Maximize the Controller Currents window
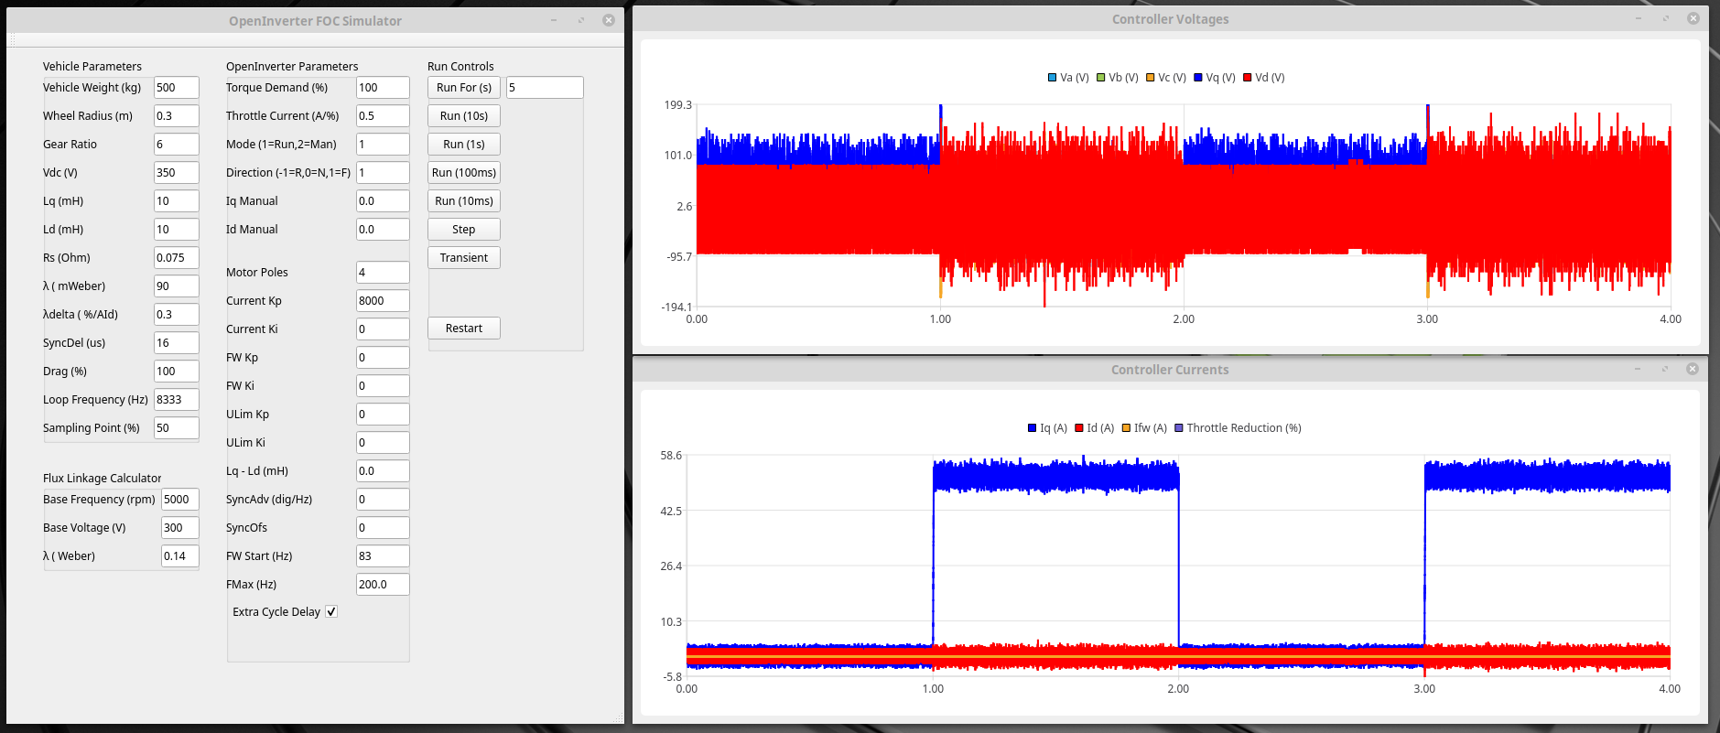The image size is (1720, 733). pos(1665,369)
